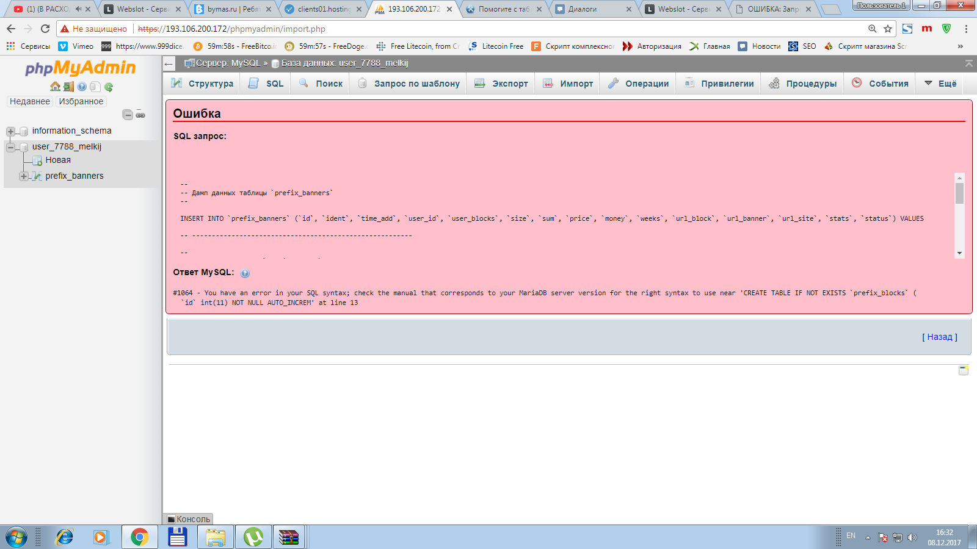Collapse all navigation tree items
Viewport: 977px width, 549px height.
[128, 115]
